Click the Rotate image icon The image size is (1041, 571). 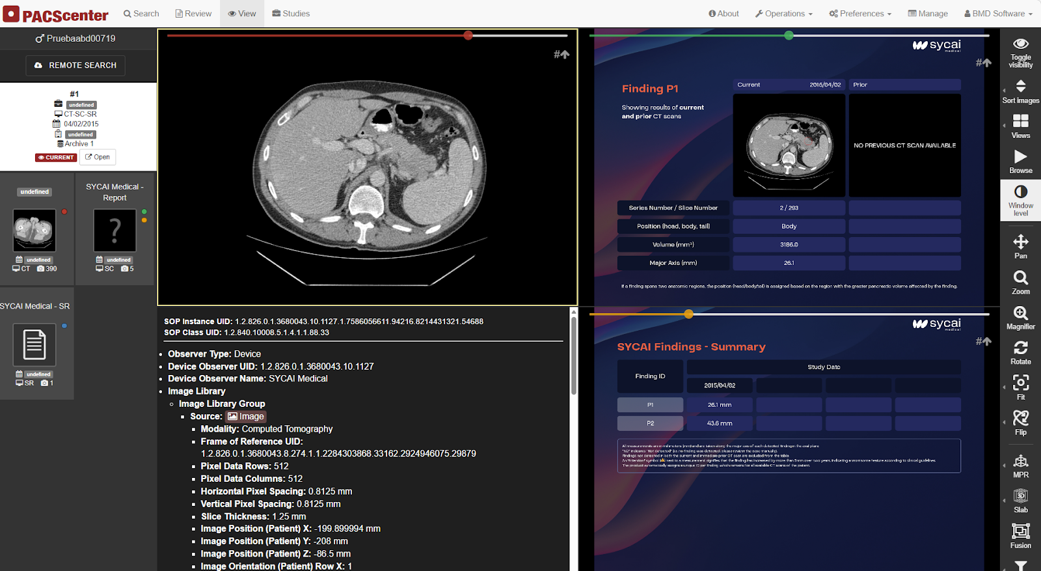tap(1020, 353)
